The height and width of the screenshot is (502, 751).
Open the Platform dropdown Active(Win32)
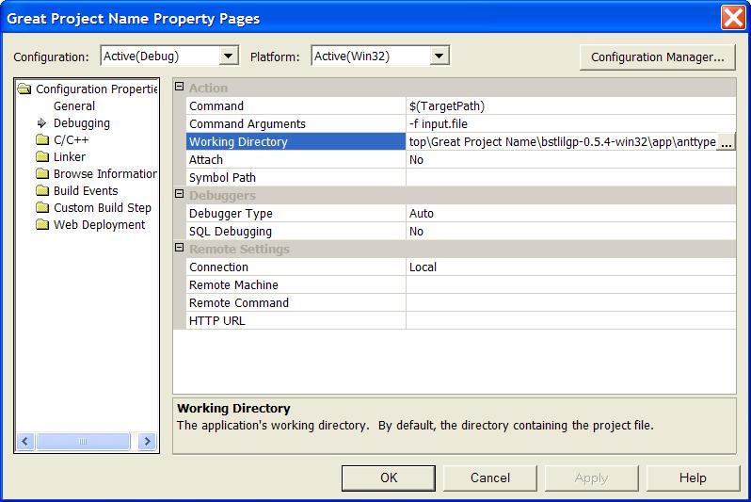coord(439,57)
